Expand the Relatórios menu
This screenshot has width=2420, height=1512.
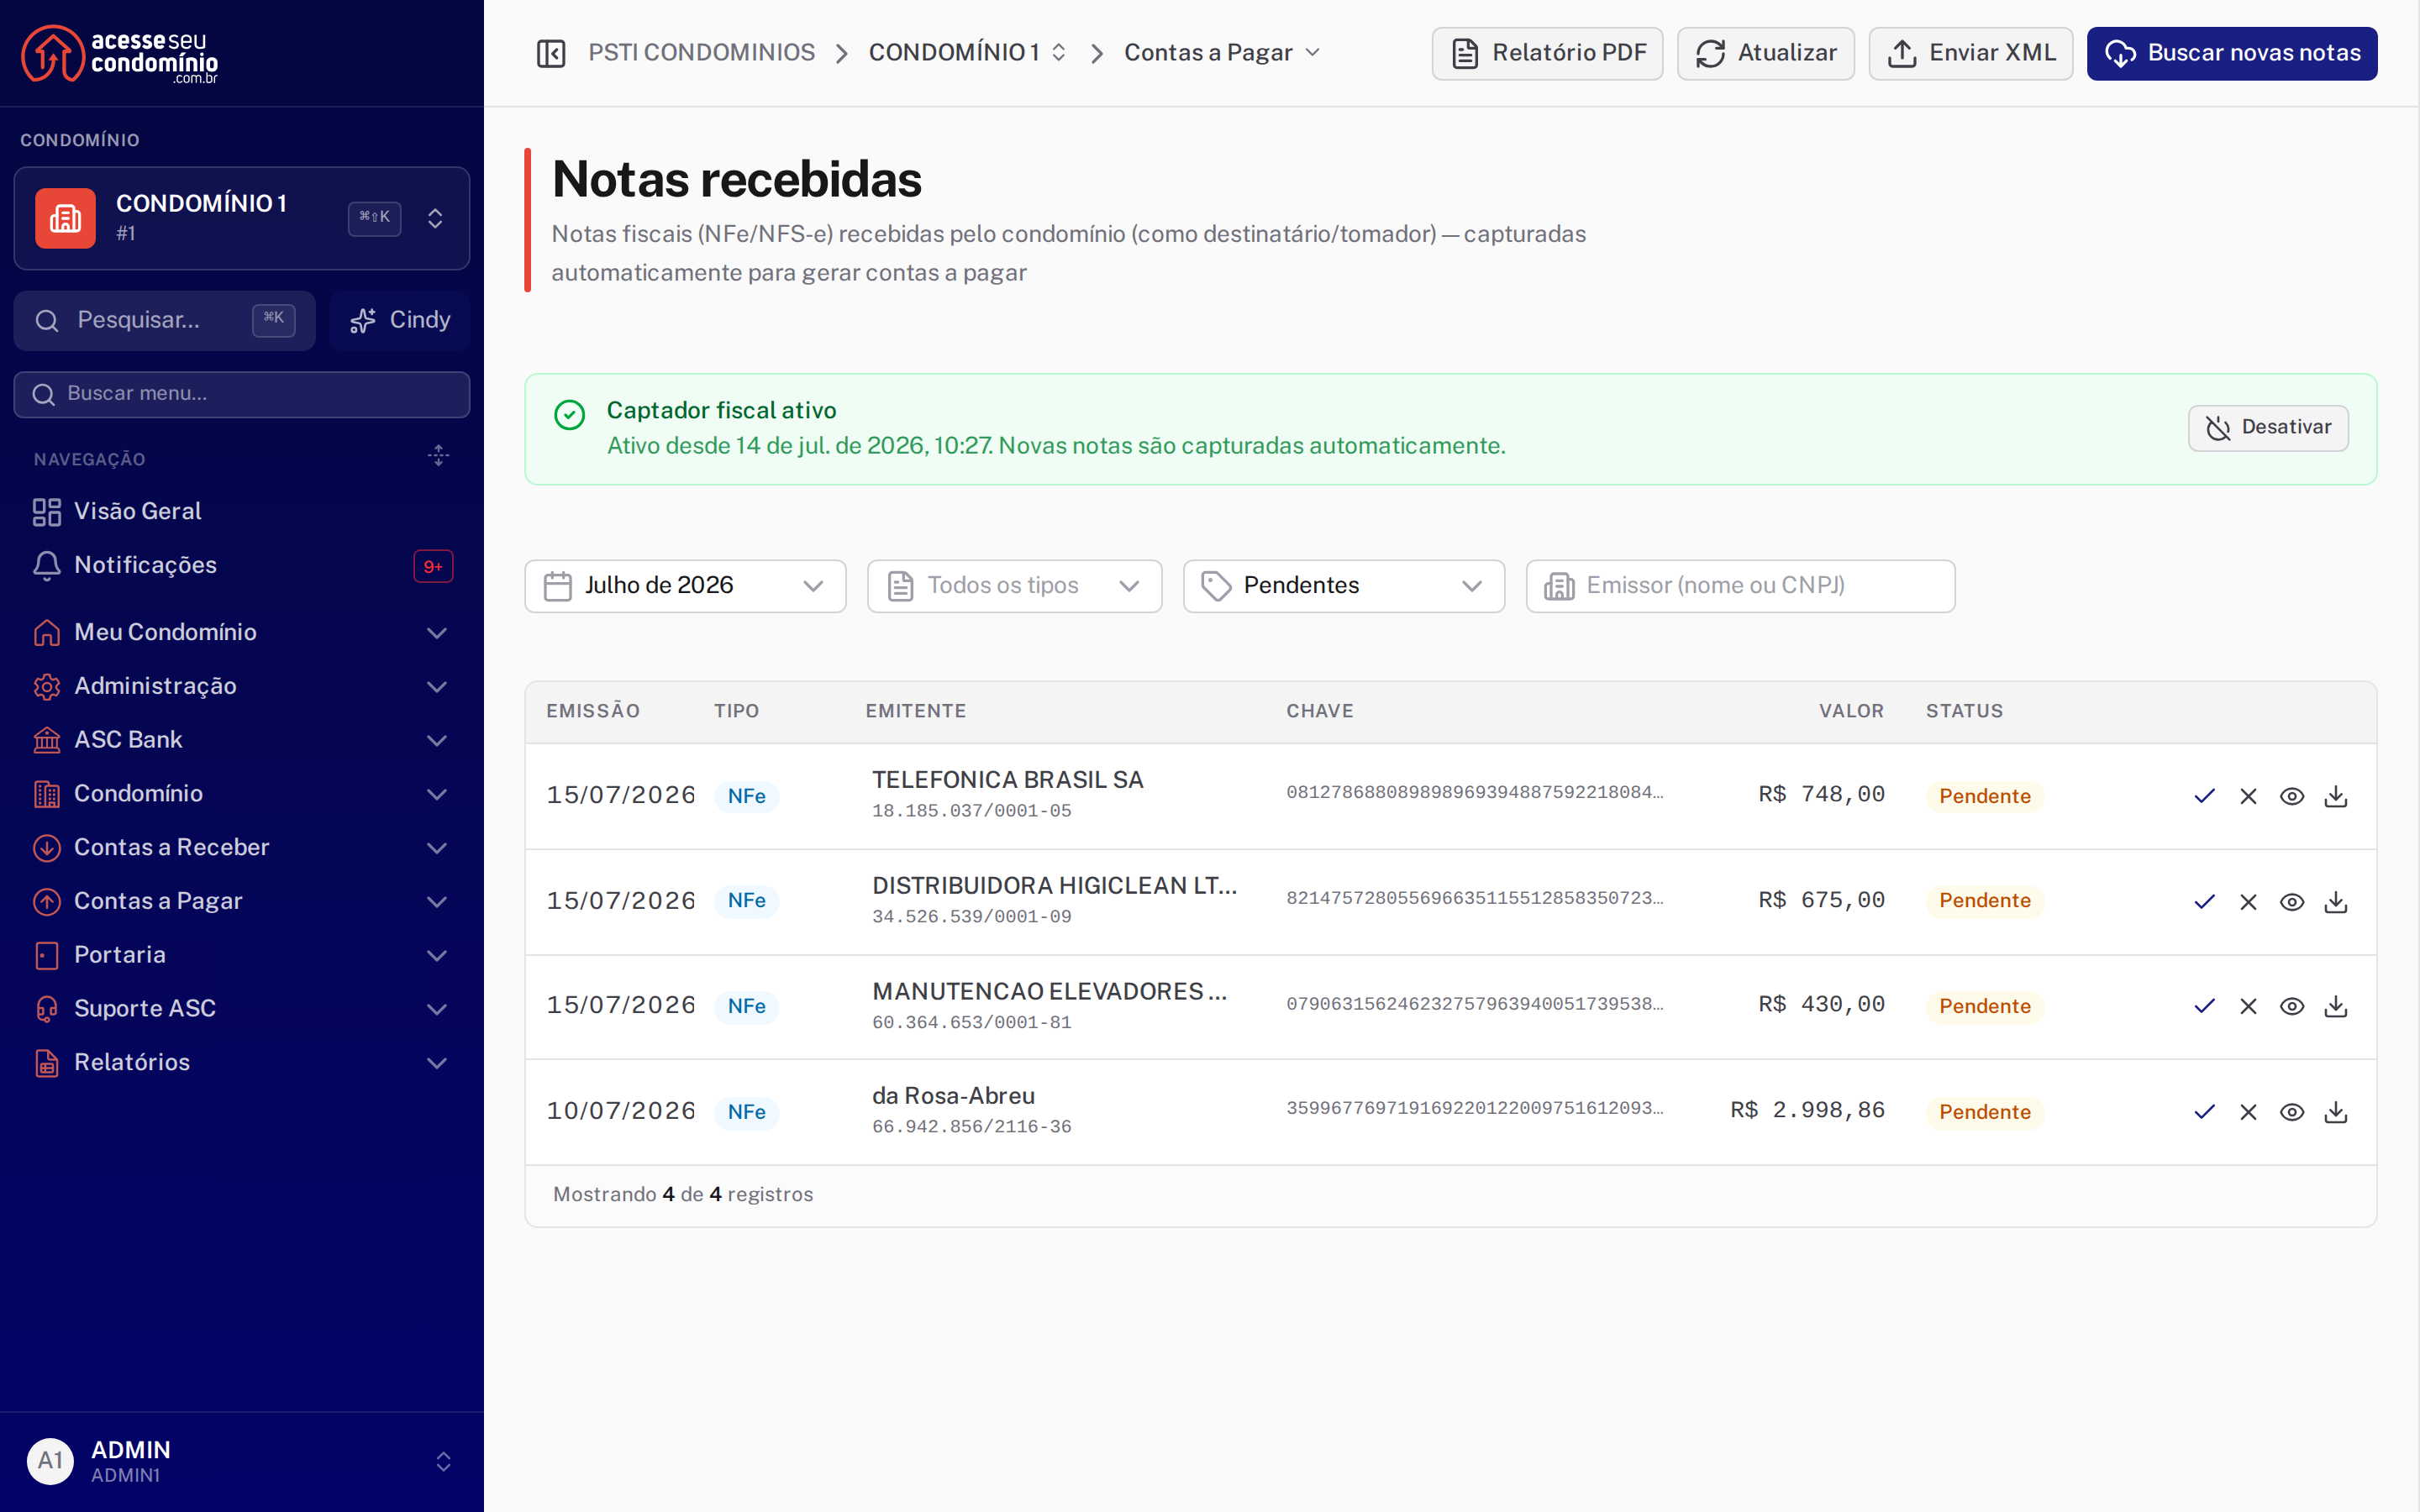[x=242, y=1063]
